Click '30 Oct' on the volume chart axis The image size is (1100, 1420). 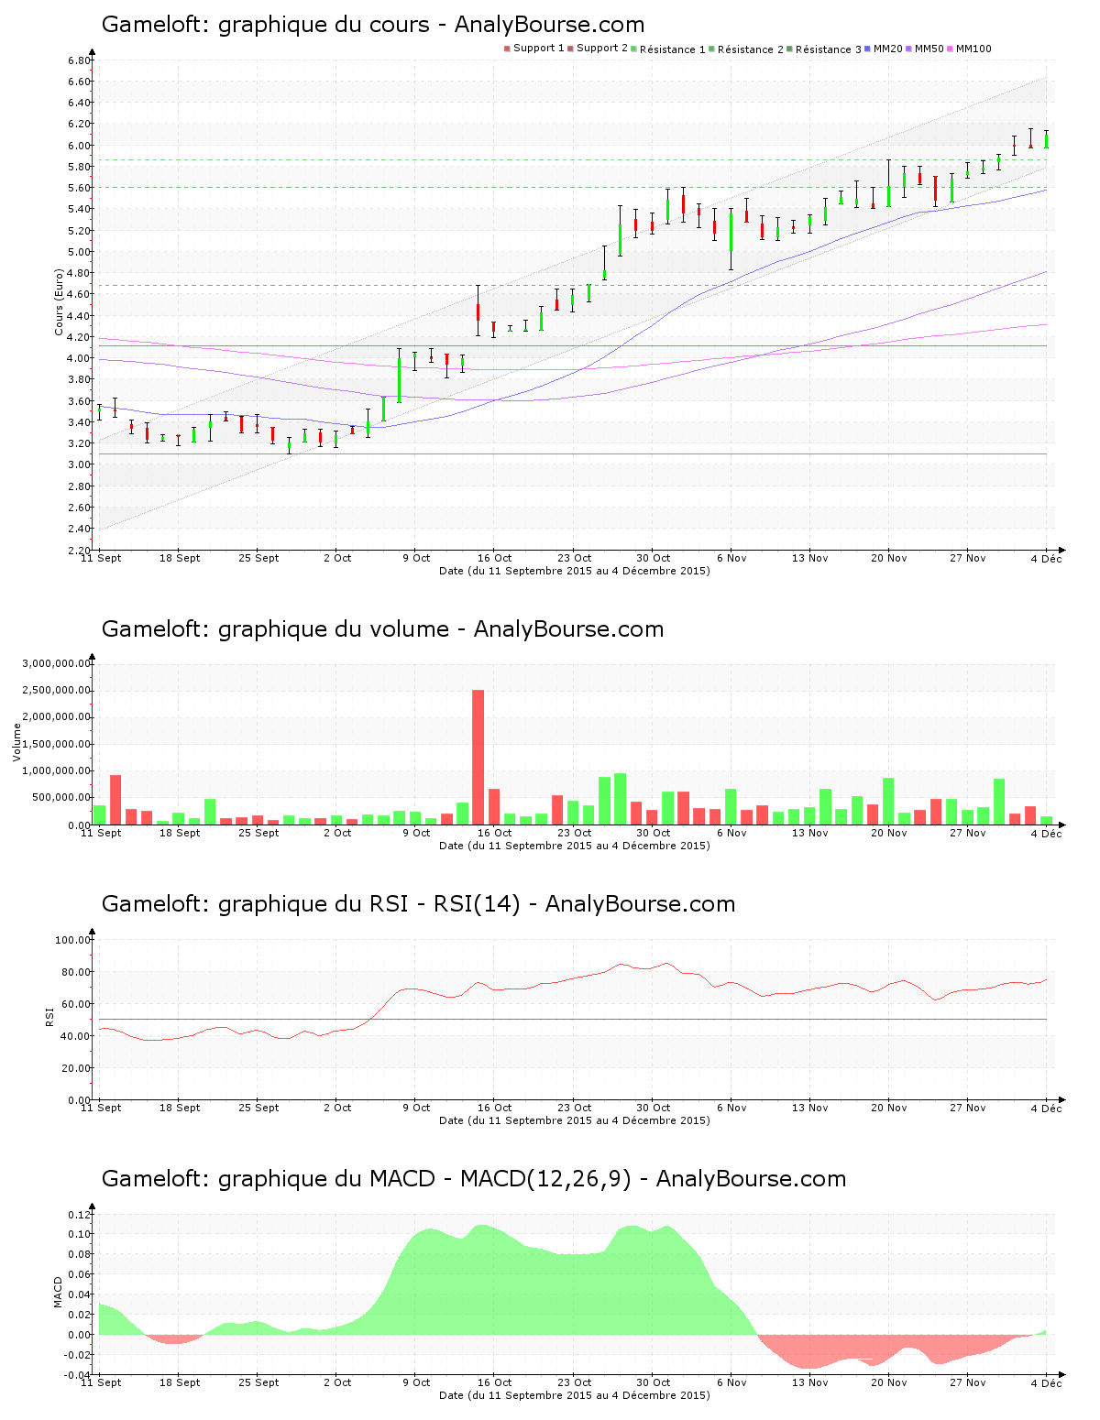(654, 833)
